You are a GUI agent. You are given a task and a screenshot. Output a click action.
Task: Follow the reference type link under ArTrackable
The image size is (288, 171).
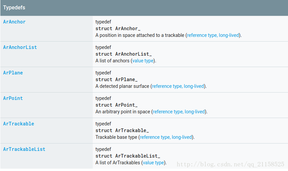[166, 137]
